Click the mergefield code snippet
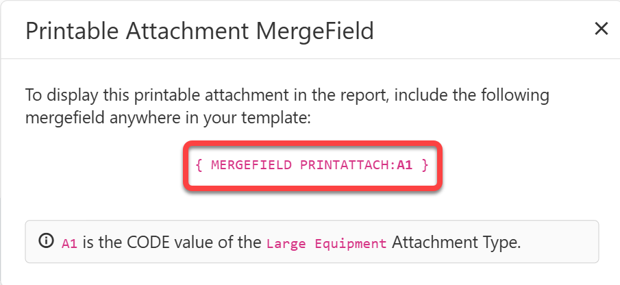Screen dimensions: 620x285 tap(312, 165)
